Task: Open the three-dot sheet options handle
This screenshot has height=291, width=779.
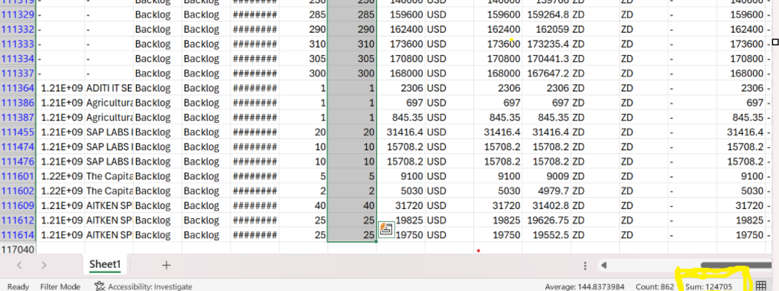Action: (x=586, y=266)
